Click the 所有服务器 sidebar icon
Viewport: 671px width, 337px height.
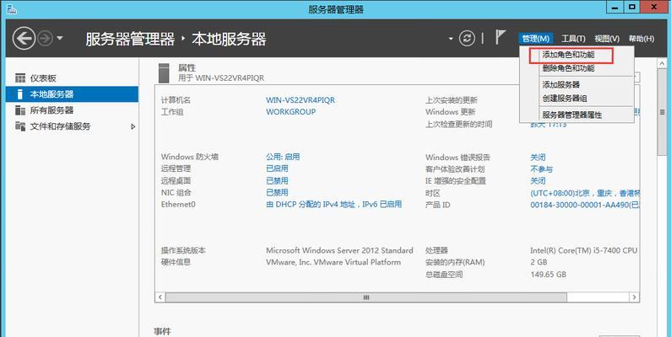[x=20, y=110]
